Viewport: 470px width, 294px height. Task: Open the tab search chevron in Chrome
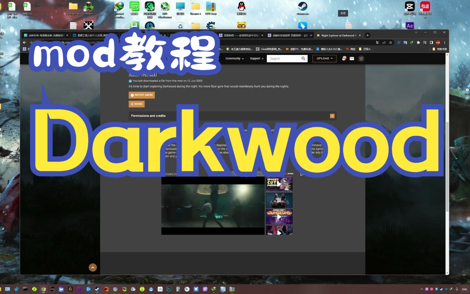pyautogui.click(x=416, y=32)
